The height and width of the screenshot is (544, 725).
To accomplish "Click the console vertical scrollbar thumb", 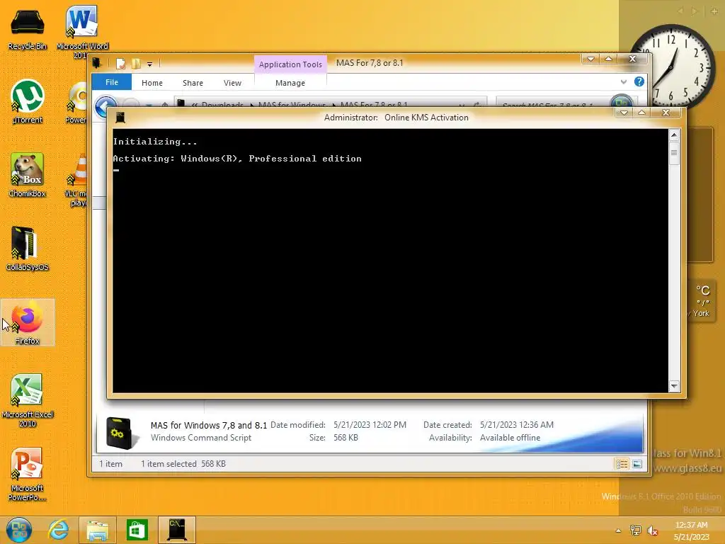I will tap(674, 153).
